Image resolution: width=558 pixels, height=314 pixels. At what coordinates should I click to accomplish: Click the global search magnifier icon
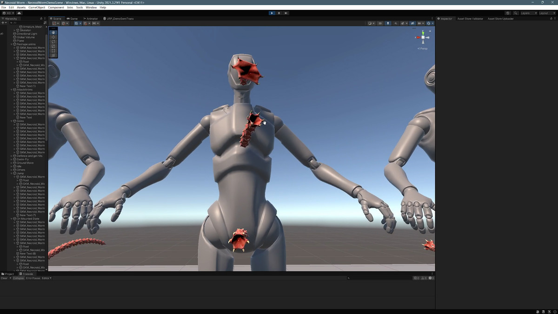pyautogui.click(x=516, y=13)
